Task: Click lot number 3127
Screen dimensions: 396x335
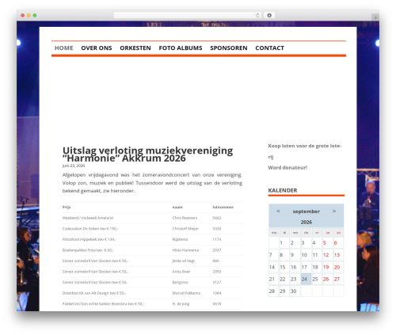Action: 217,283
